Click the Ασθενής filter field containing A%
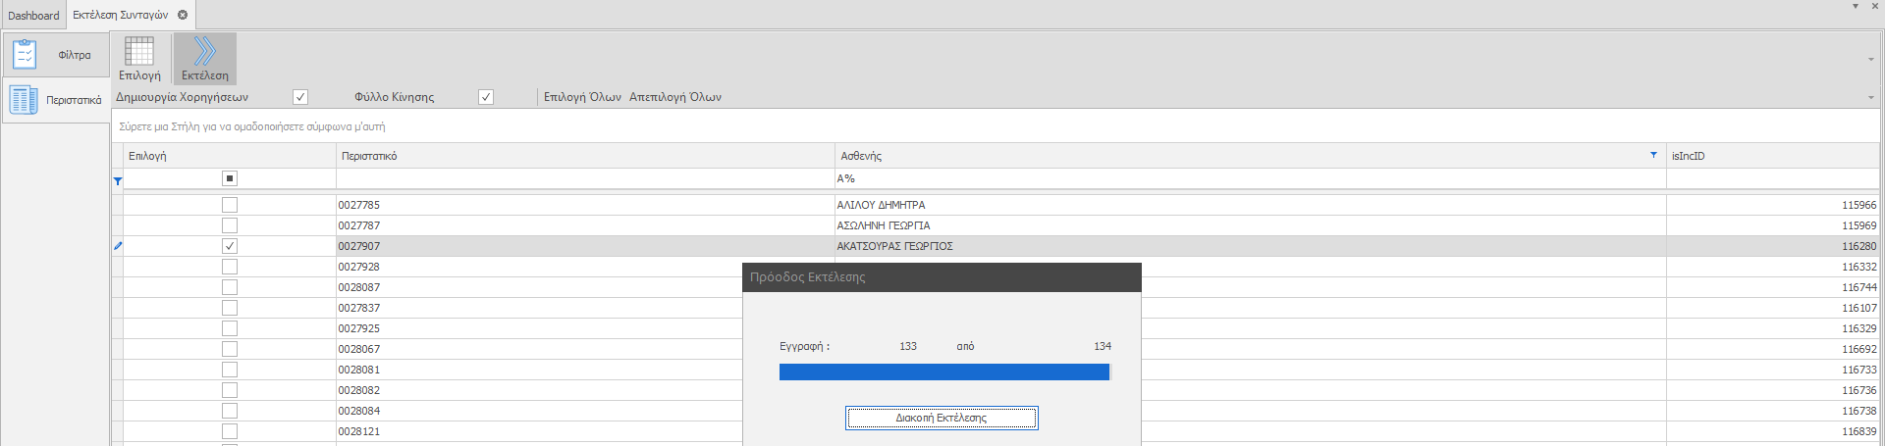The image size is (1885, 446). [1247, 178]
